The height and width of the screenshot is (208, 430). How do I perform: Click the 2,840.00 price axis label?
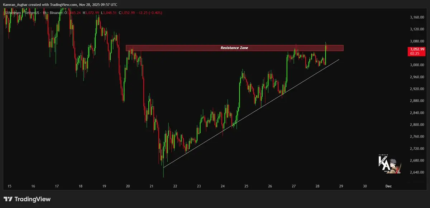click(x=416, y=113)
